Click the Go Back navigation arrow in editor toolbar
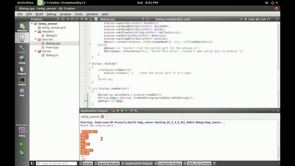This screenshot has height=166, width=295. coord(82,19)
